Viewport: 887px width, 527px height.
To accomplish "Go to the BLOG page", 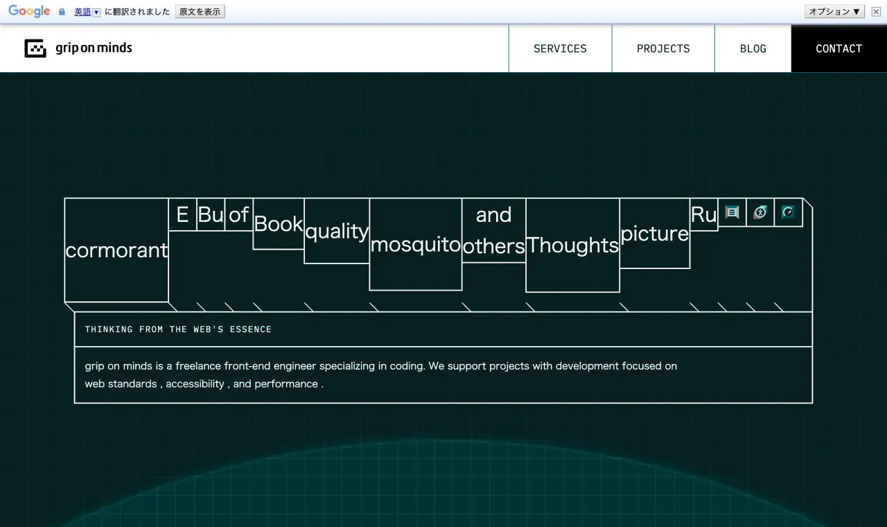I will [753, 49].
